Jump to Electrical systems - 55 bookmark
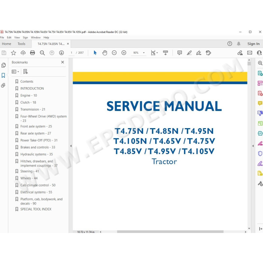 pos(36,192)
